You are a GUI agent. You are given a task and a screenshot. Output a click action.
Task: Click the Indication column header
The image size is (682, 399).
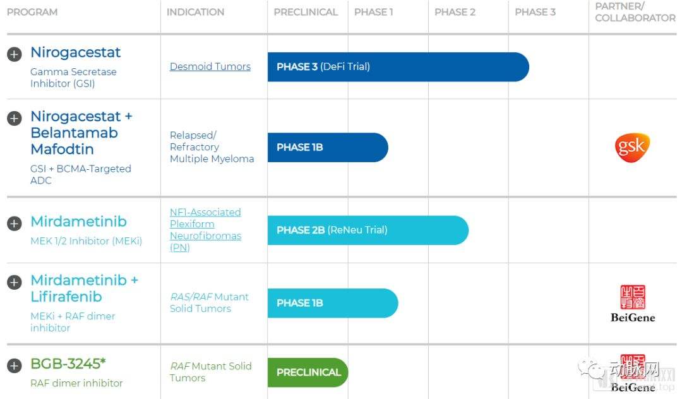pyautogui.click(x=195, y=13)
